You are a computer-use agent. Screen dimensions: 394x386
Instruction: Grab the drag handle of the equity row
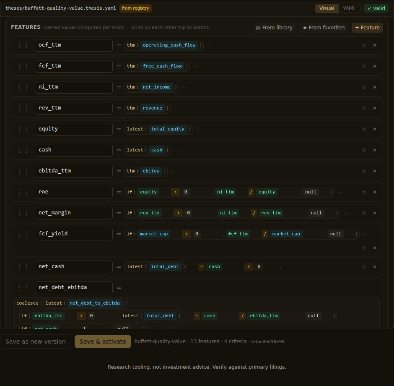coord(23,129)
